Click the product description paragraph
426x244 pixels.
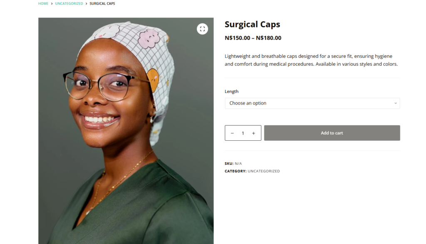pos(311,60)
